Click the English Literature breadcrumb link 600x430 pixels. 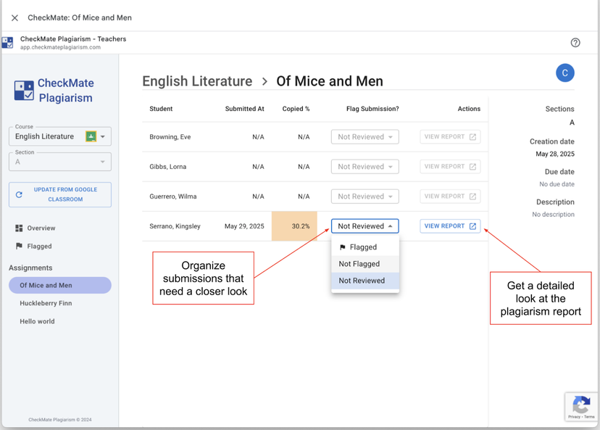(x=197, y=82)
